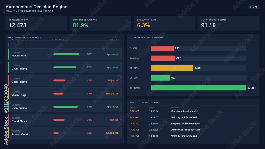Open policy override POL-441
The image size is (265, 149).
pos(135,124)
